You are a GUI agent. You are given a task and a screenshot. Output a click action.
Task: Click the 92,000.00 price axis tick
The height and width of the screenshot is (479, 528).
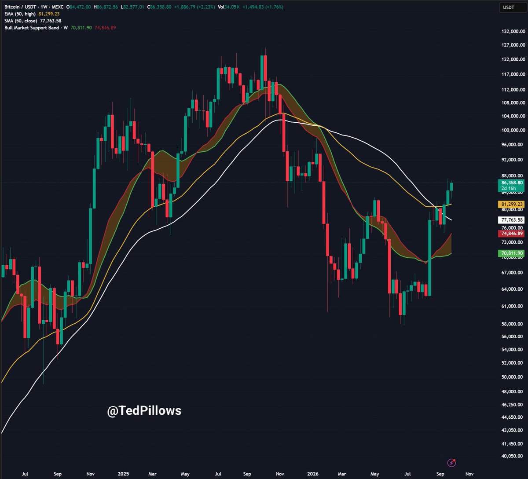pyautogui.click(x=512, y=161)
